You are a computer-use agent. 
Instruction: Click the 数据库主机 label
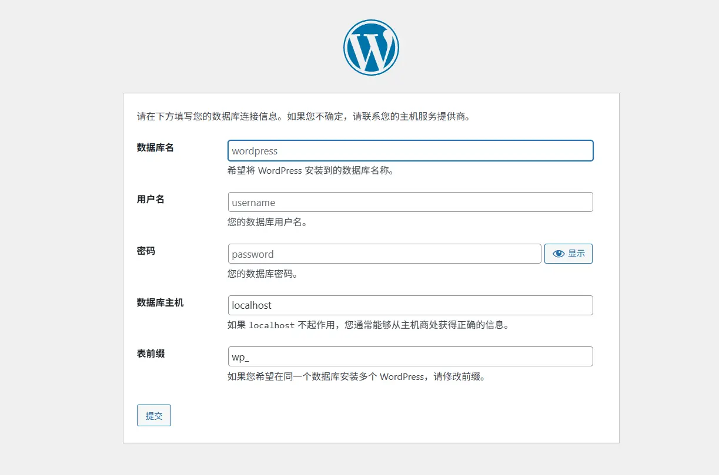tap(160, 302)
